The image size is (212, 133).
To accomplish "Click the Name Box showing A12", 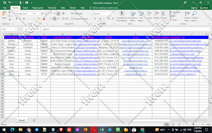I will point(9,29).
